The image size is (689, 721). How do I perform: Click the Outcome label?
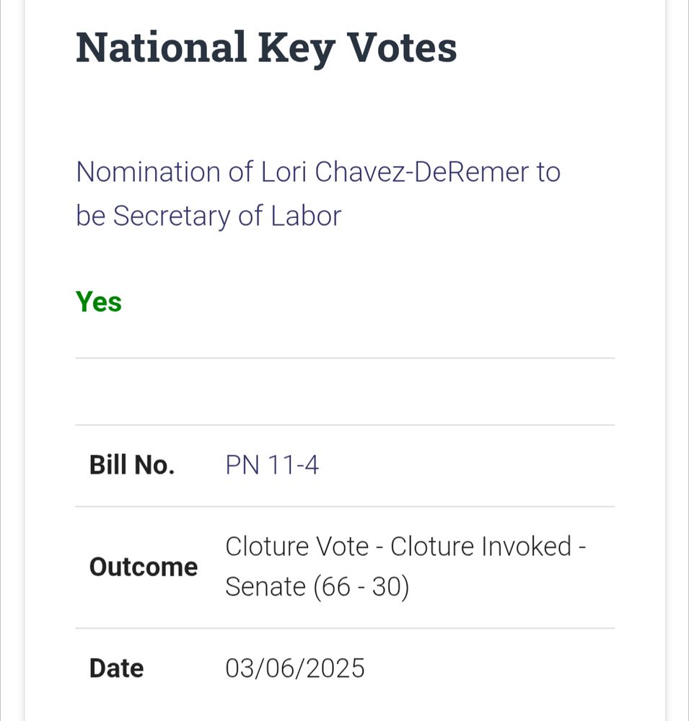143,567
